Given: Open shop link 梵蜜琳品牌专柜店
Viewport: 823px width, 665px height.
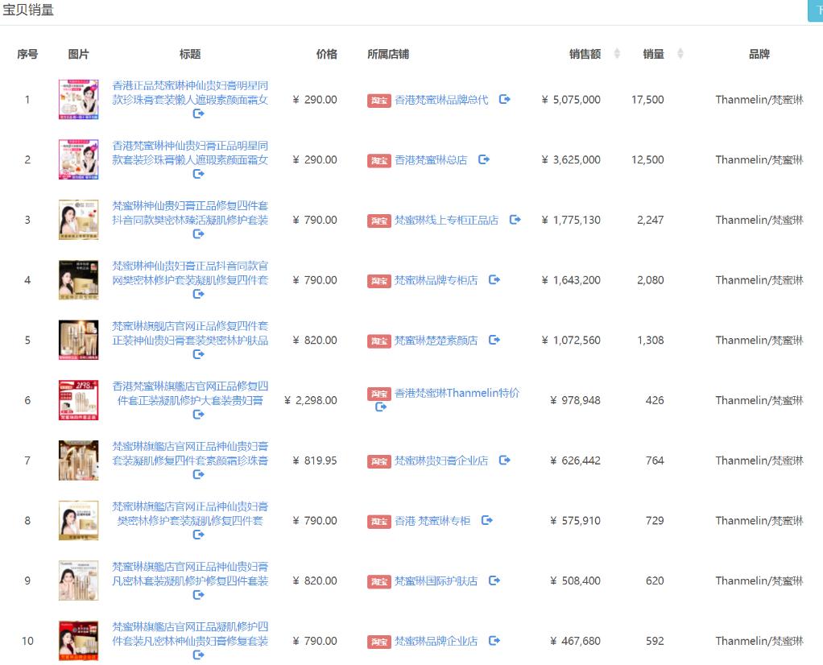Looking at the screenshot, I should tap(436, 280).
